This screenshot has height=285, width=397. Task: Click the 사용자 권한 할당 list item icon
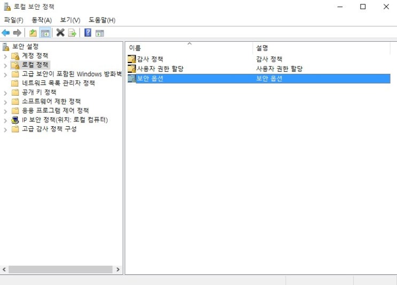[131, 68]
